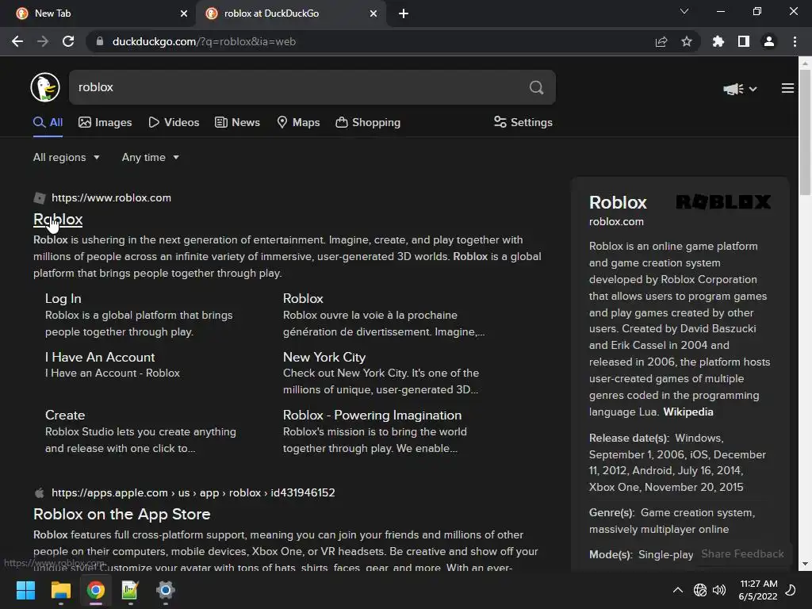Toggle the Chrome side panel

click(744, 41)
